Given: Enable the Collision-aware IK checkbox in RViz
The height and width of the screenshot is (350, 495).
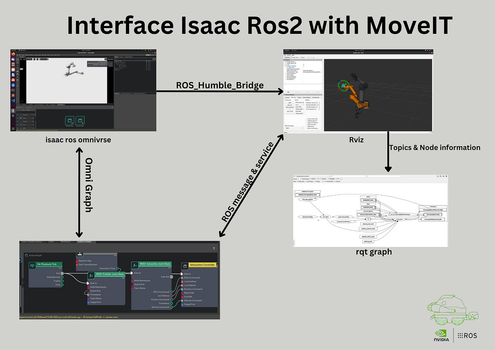Looking at the screenshot, I should coord(307,121).
